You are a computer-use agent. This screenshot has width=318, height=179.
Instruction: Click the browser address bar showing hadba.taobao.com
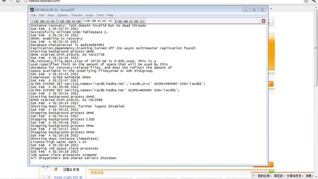162,1
